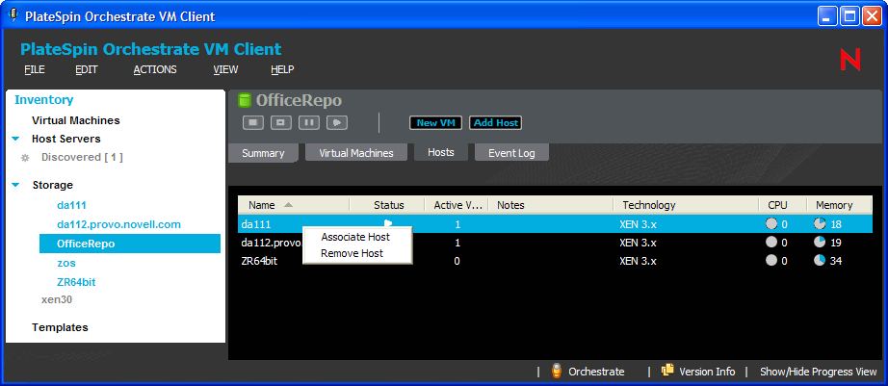Image resolution: width=888 pixels, height=386 pixels.
Task: Click Active VM count 0 for ZR64bit
Action: pyautogui.click(x=457, y=261)
